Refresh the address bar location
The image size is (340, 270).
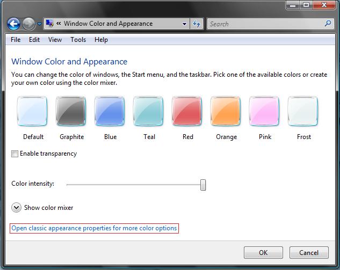tap(197, 24)
